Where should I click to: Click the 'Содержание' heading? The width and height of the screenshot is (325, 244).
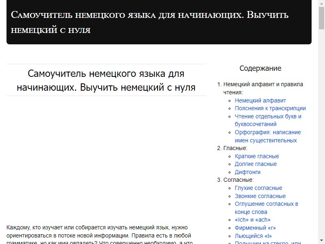click(260, 68)
